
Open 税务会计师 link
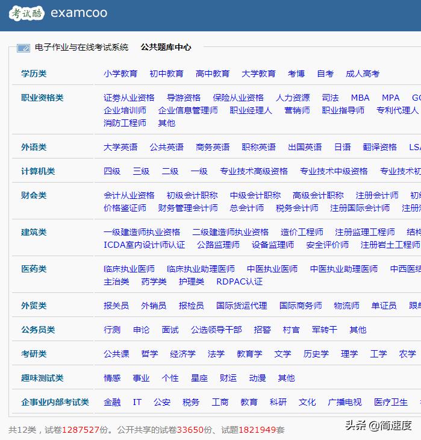[297, 208]
